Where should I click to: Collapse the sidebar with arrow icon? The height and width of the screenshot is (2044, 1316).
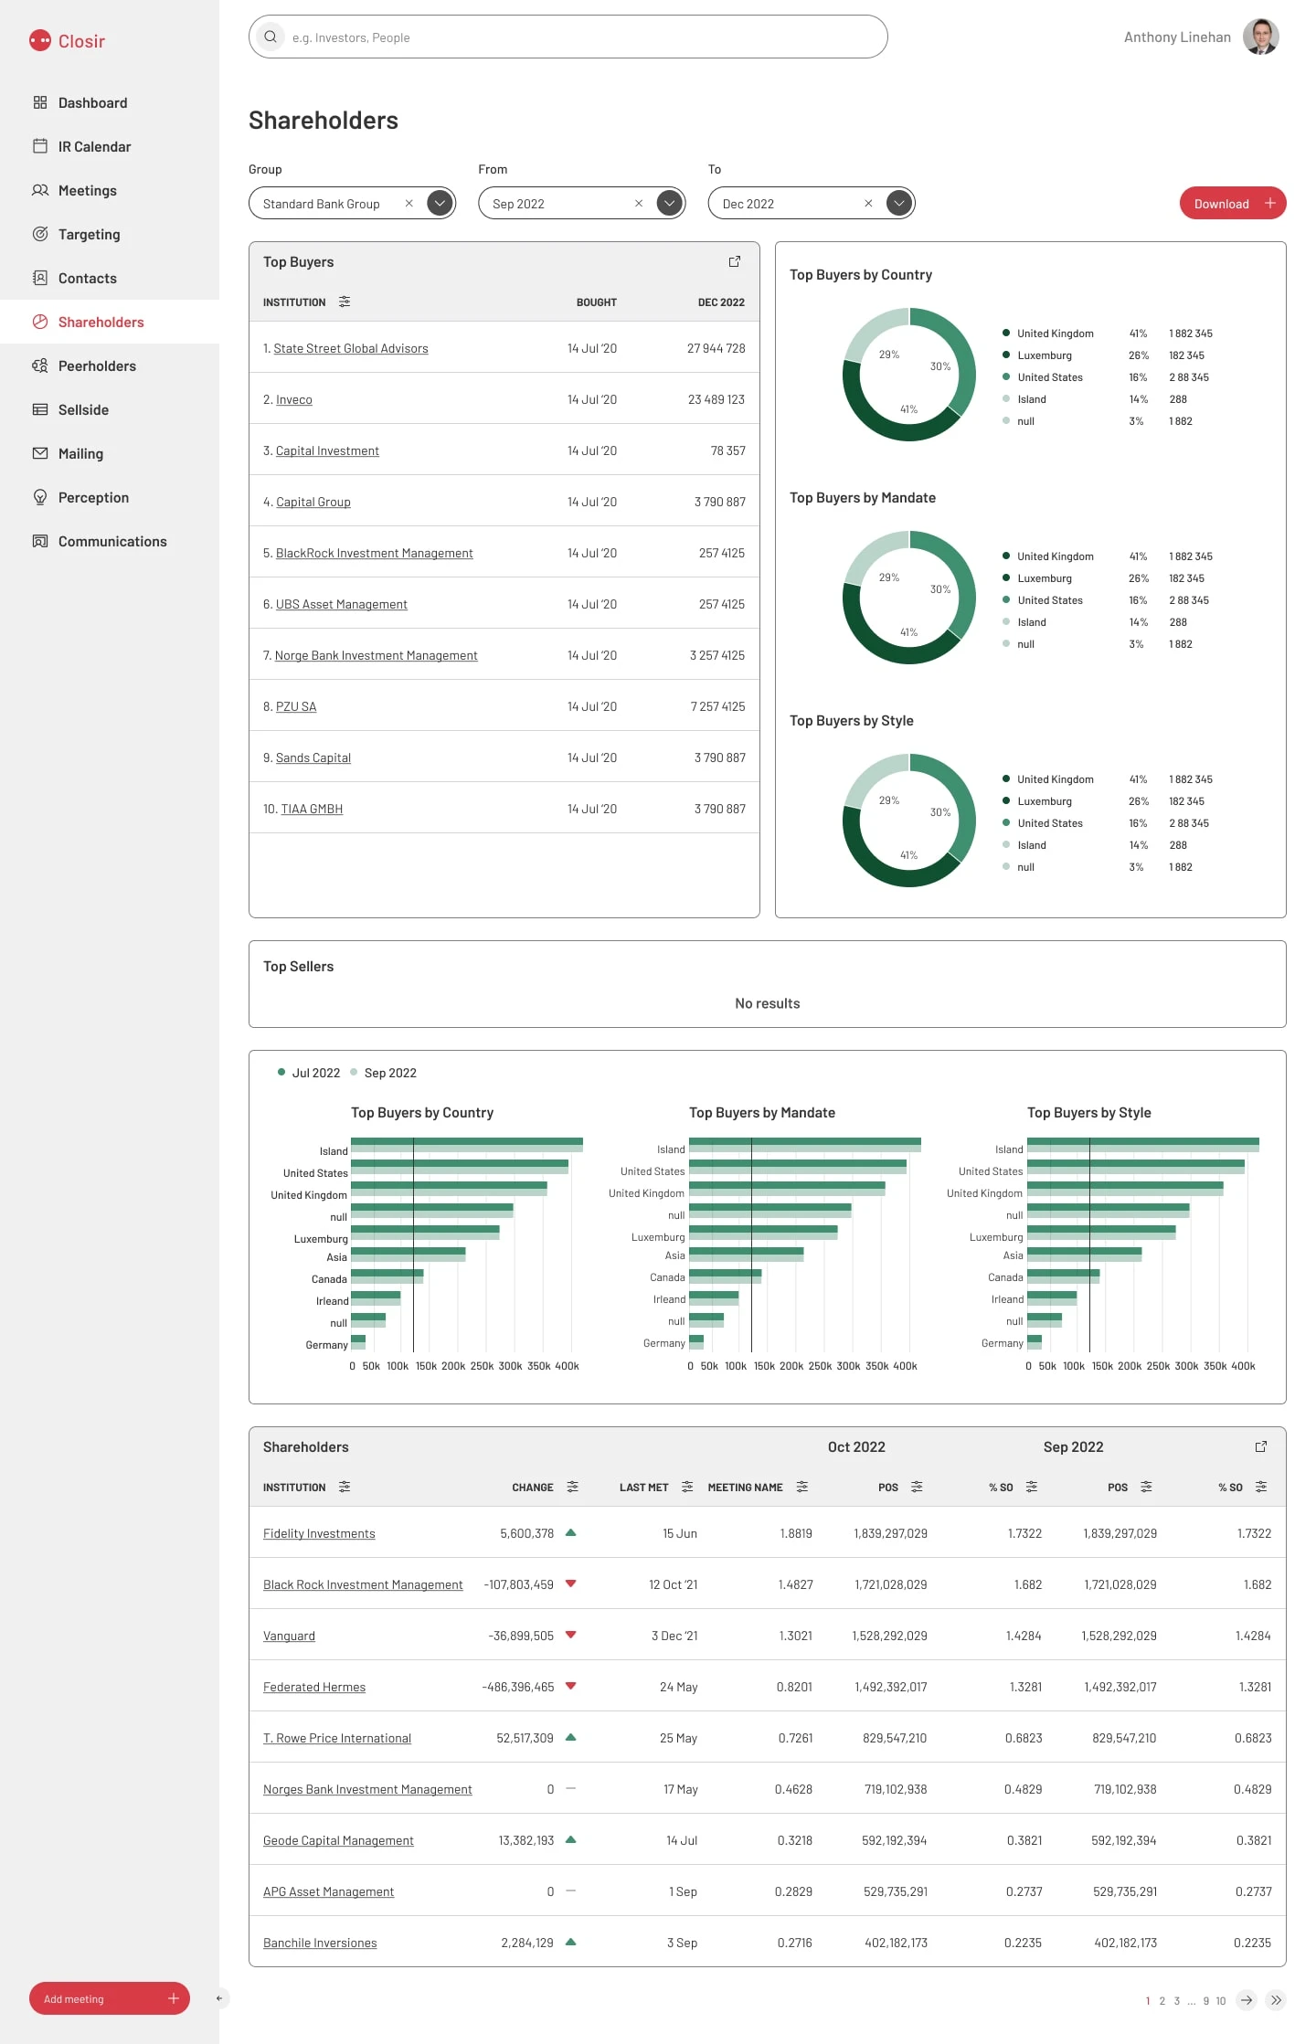(219, 1998)
